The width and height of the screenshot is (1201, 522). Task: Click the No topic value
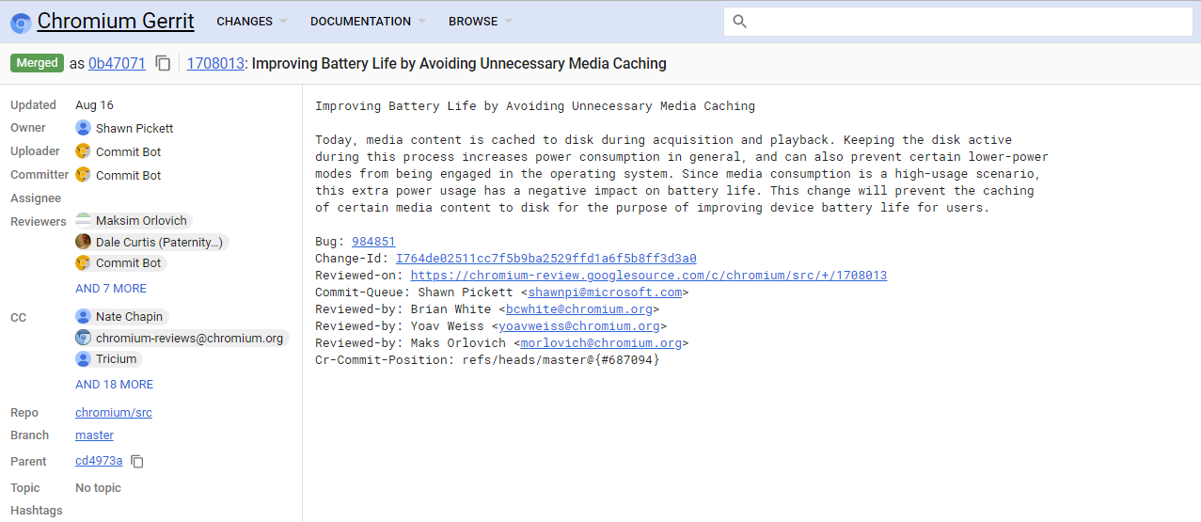pyautogui.click(x=98, y=488)
